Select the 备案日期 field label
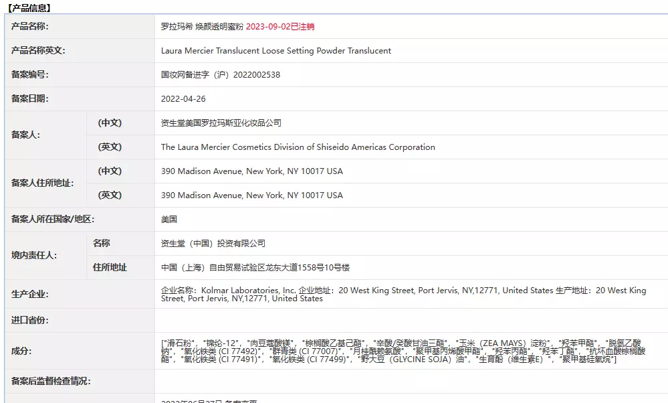 tap(30, 98)
